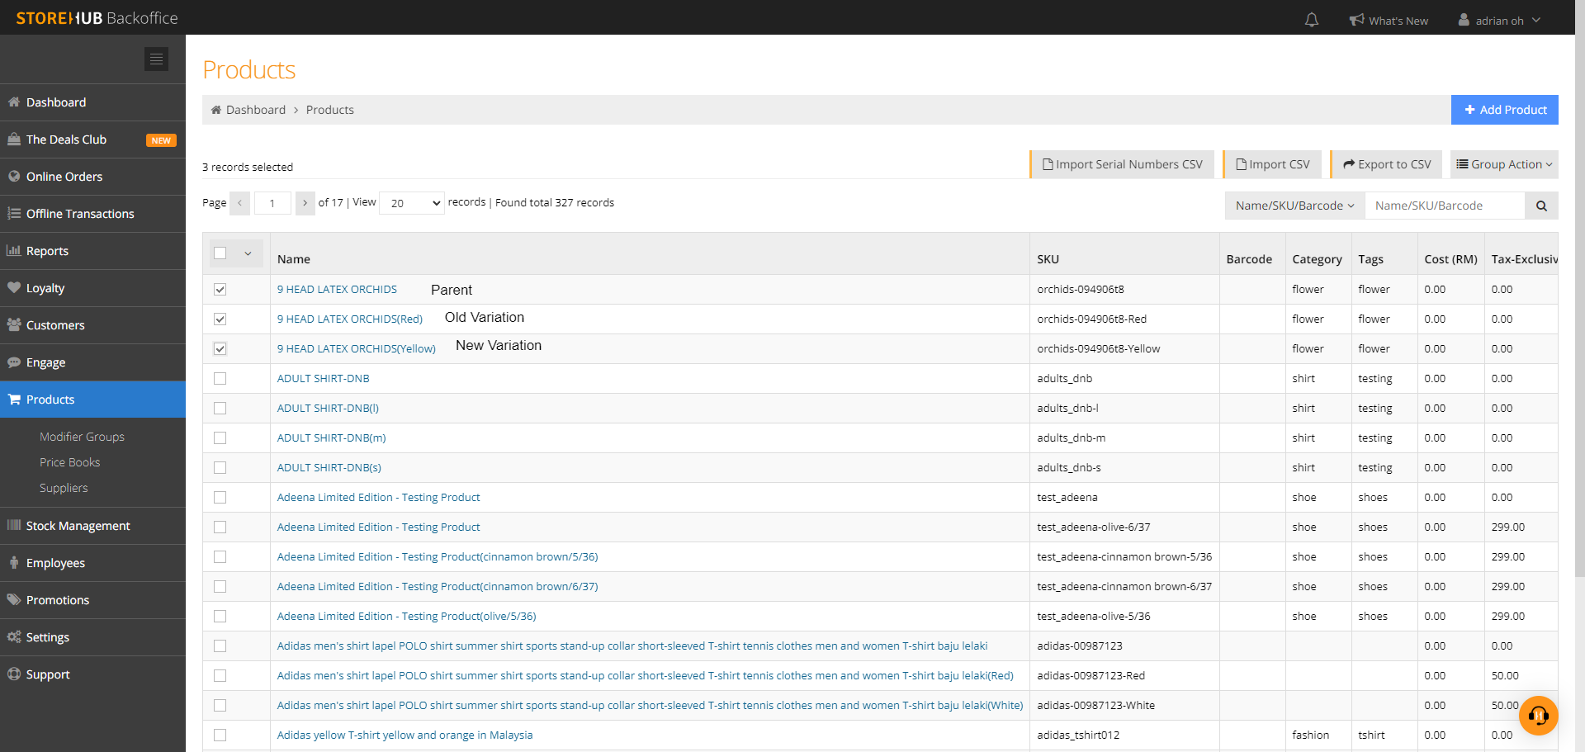Click the Settings gears icon
1585x752 pixels.
tap(14, 637)
